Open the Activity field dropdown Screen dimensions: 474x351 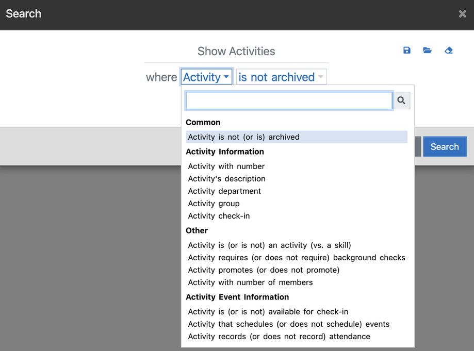(x=206, y=77)
